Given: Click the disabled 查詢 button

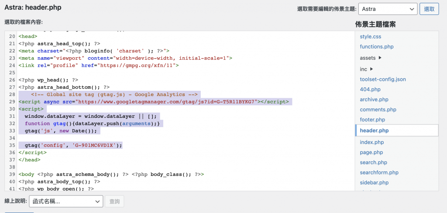Looking at the screenshot, I should click(114, 201).
